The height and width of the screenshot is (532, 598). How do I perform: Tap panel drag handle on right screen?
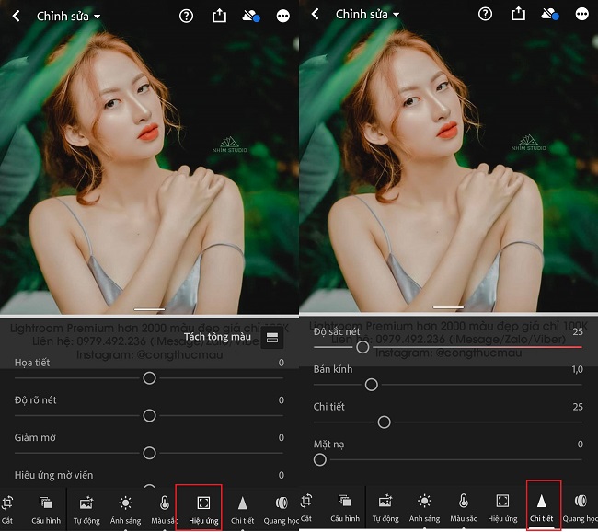pyautogui.click(x=449, y=306)
